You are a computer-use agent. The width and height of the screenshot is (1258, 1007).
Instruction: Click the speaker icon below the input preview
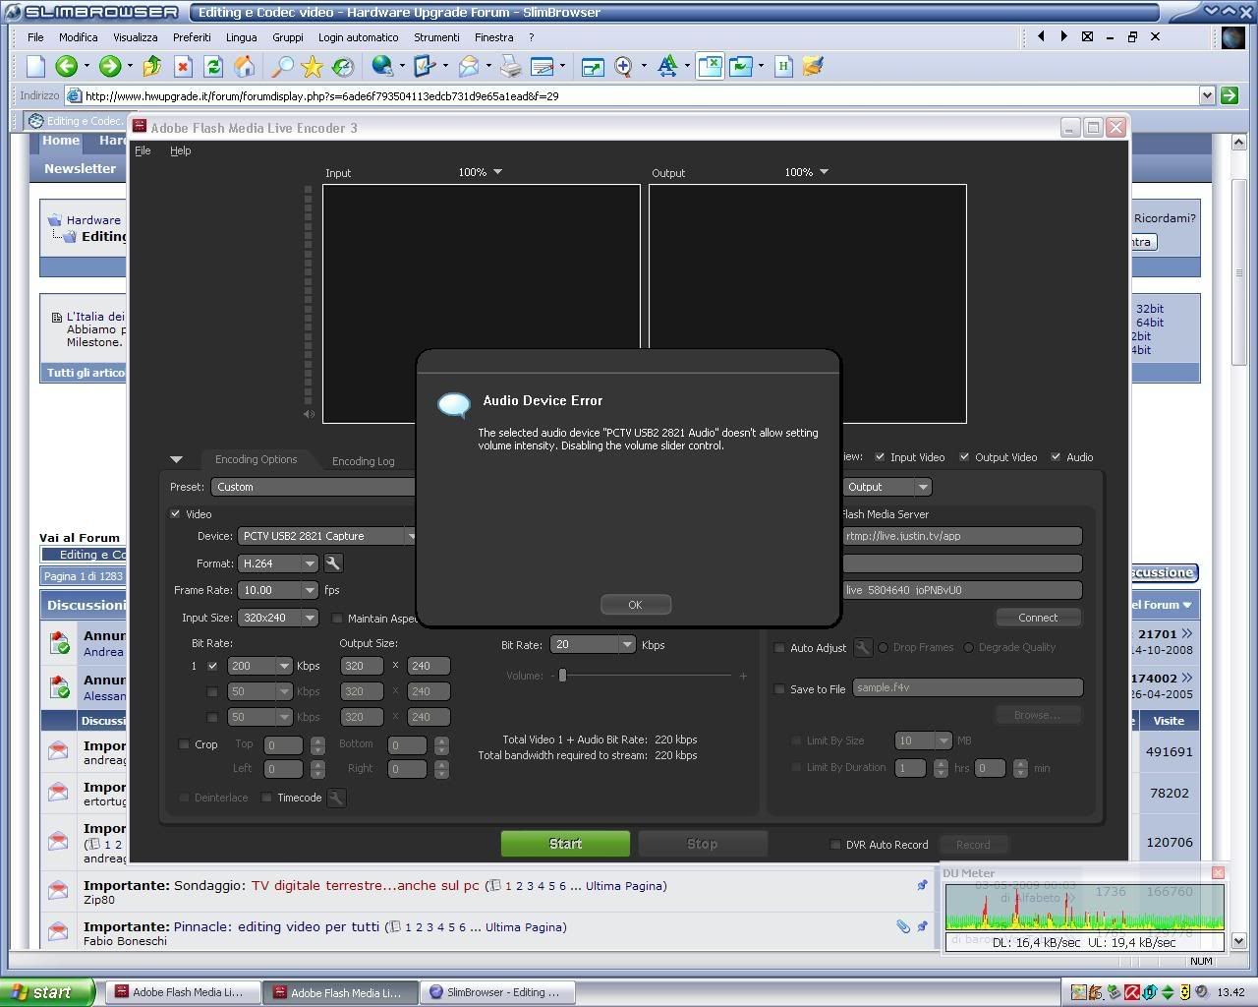pyautogui.click(x=309, y=414)
